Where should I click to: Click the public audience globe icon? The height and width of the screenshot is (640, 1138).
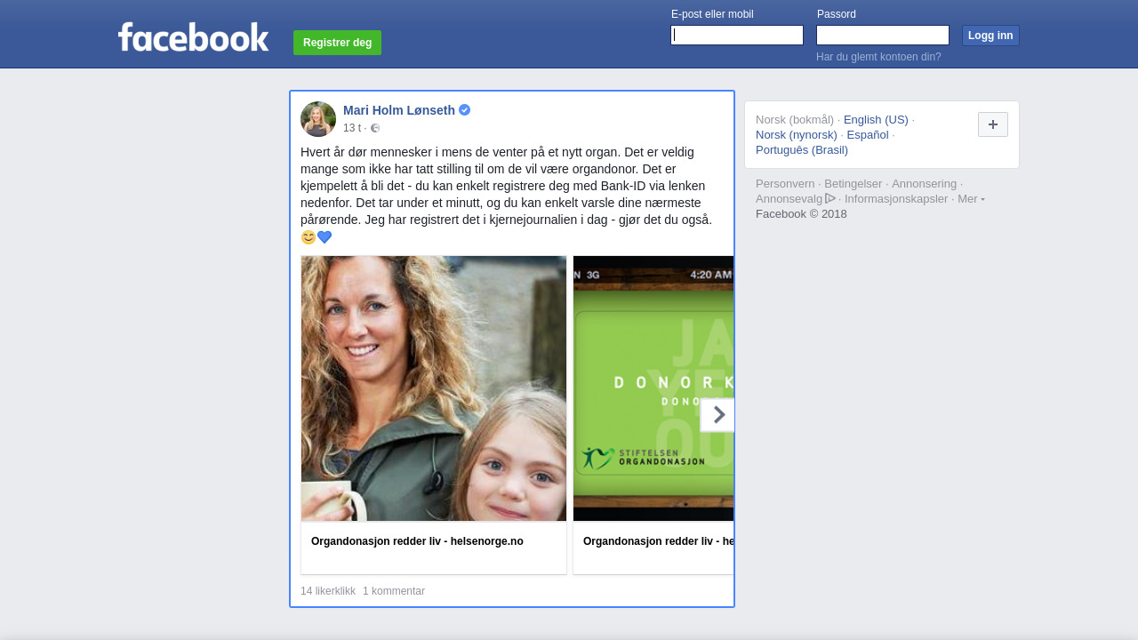[375, 128]
